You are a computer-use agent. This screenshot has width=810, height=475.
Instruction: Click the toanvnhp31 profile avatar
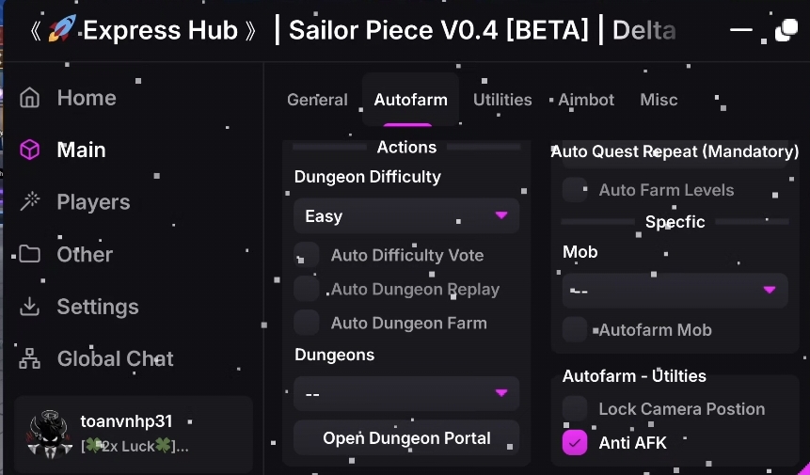pyautogui.click(x=45, y=434)
